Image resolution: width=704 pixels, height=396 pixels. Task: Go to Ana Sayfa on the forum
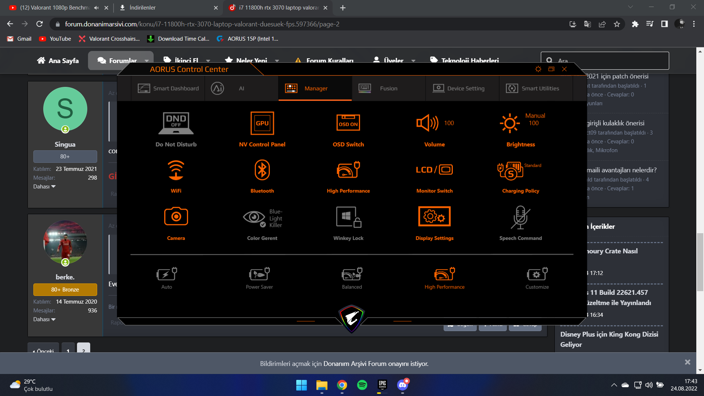click(58, 60)
